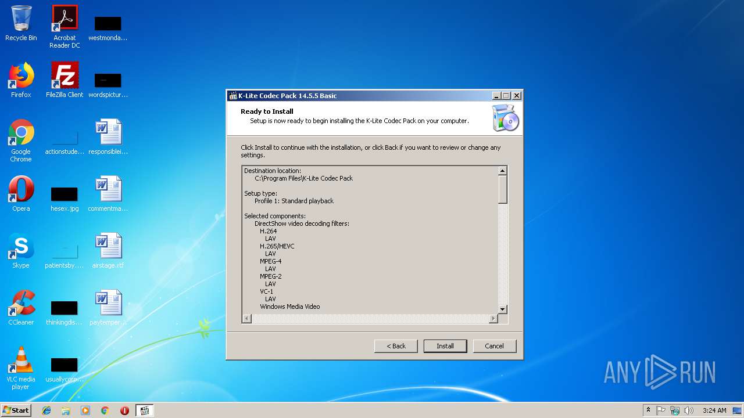Viewport: 744px width, 418px height.
Task: Click the vertical scrollbar thumb in summary
Action: [503, 189]
